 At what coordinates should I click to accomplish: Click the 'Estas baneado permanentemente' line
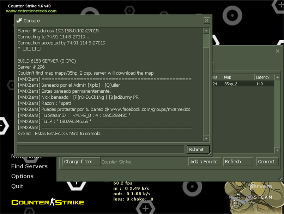click(x=64, y=91)
